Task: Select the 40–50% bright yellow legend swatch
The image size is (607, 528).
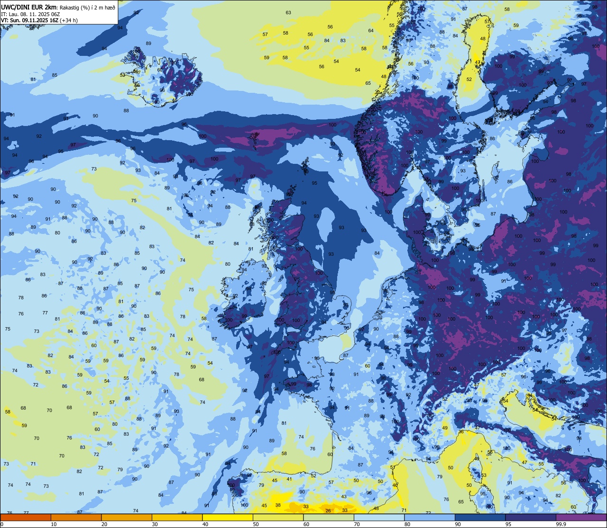Action: click(228, 517)
